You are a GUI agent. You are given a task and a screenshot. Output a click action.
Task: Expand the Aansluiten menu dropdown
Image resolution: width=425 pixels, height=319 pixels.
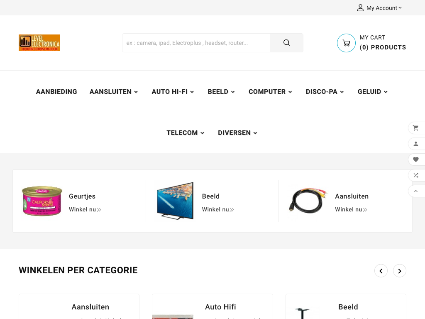[114, 92]
